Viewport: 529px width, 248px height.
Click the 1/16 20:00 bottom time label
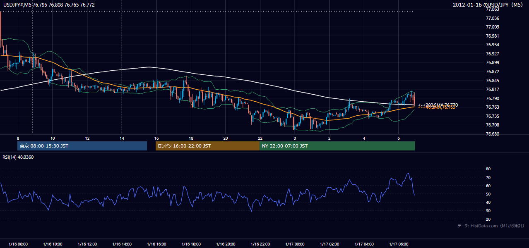pos(225,244)
